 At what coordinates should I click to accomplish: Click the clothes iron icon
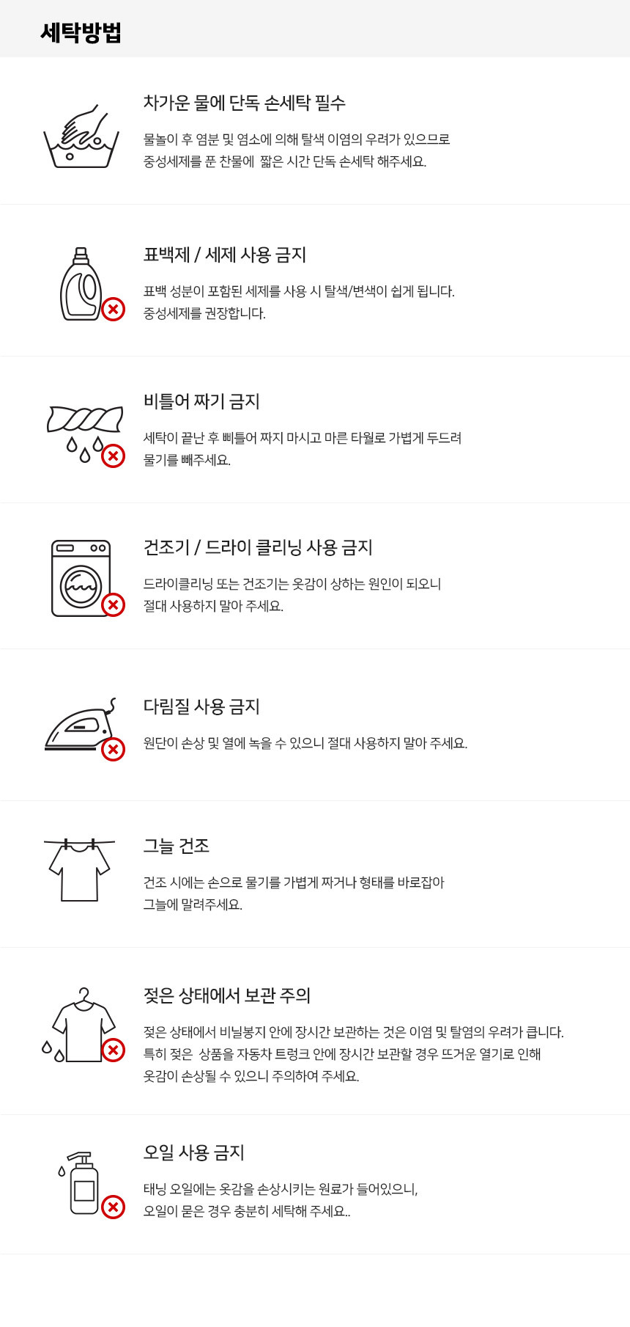coord(79,727)
